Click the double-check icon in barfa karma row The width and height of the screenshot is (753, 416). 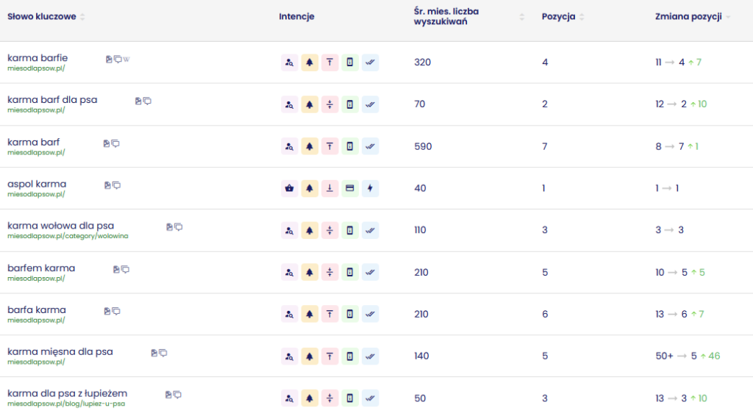tap(371, 314)
